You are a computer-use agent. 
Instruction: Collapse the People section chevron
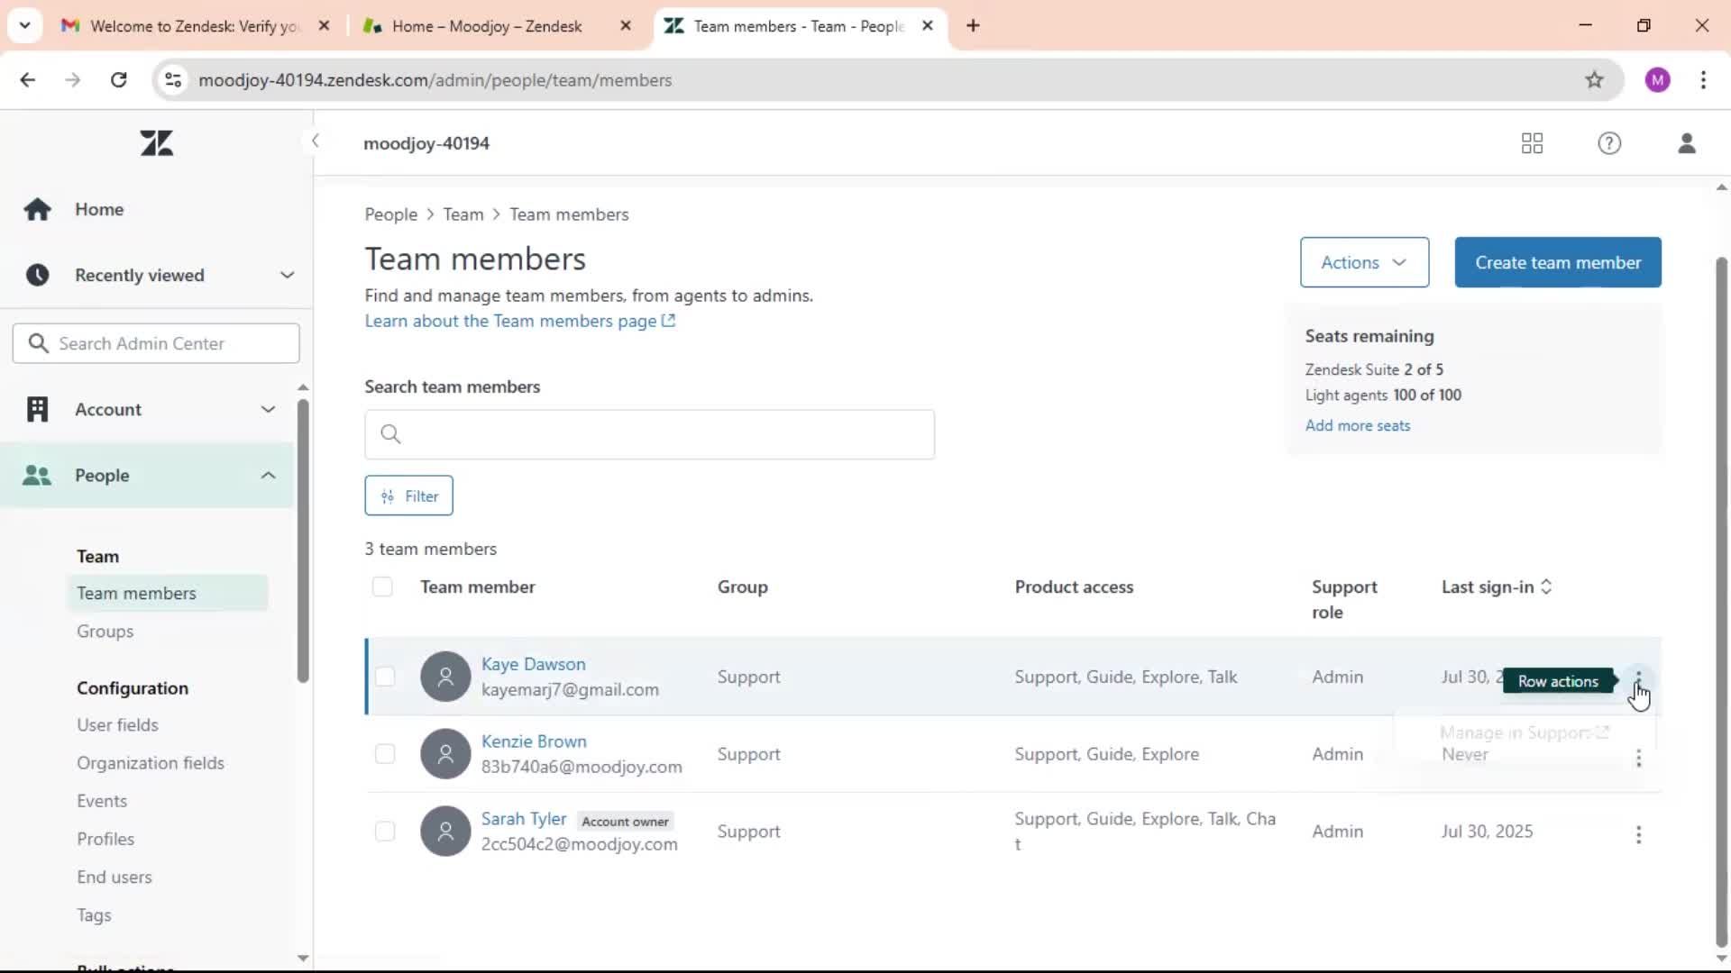click(x=268, y=475)
